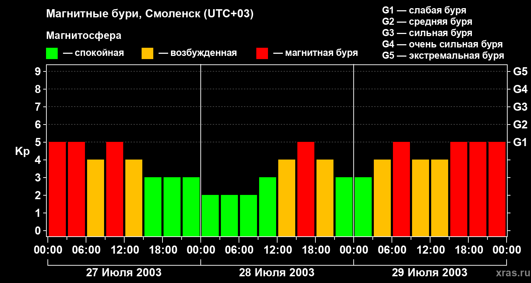Click the 'G3' label on the right axis
531x283 pixels.
[x=520, y=107]
